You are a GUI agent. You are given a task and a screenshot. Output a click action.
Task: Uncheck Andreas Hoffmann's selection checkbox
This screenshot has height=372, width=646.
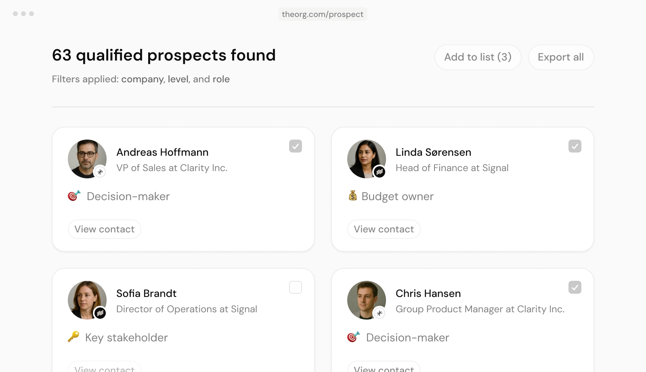coord(296,146)
